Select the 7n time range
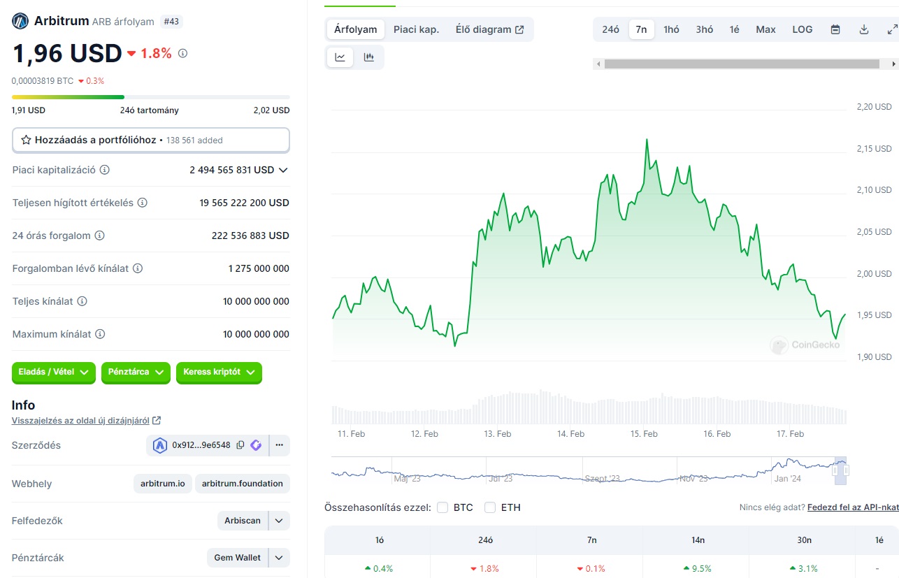The height and width of the screenshot is (578, 899). click(x=642, y=29)
